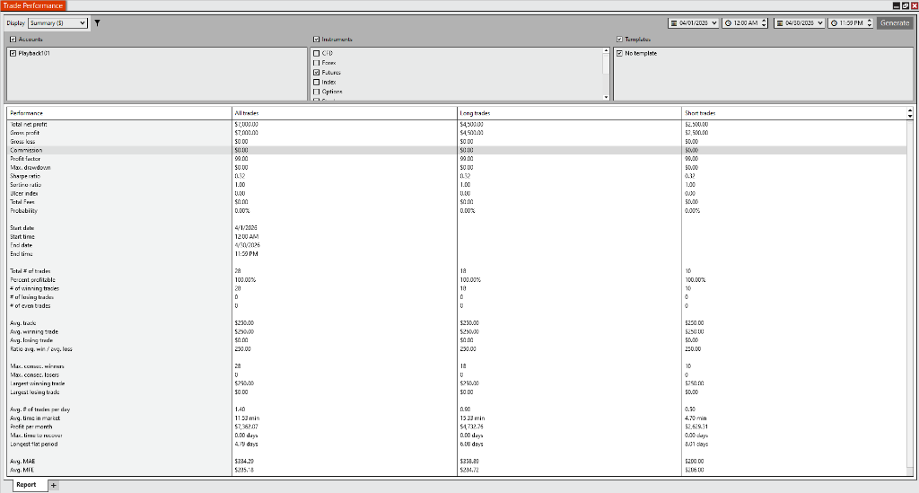
Task: Click into the 11:59 PM end time field
Action: [851, 23]
